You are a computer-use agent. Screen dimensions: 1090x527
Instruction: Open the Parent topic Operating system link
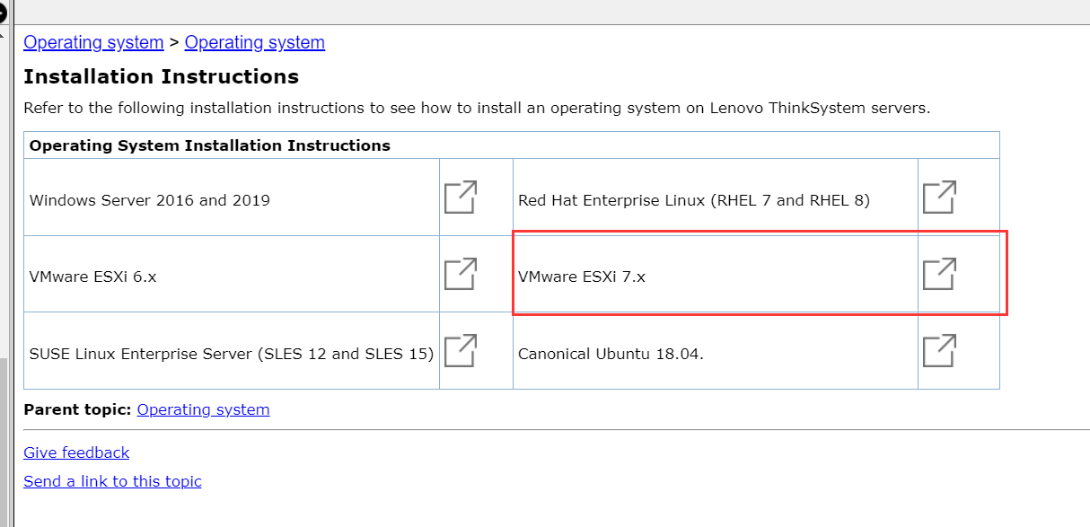(203, 409)
